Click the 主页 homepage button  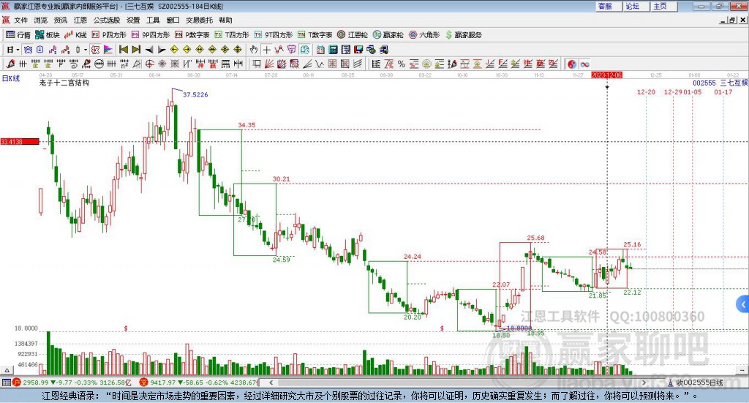click(663, 6)
